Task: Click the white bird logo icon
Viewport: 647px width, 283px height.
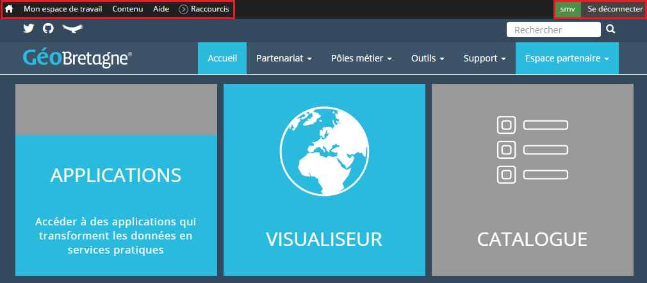Action: [x=72, y=28]
